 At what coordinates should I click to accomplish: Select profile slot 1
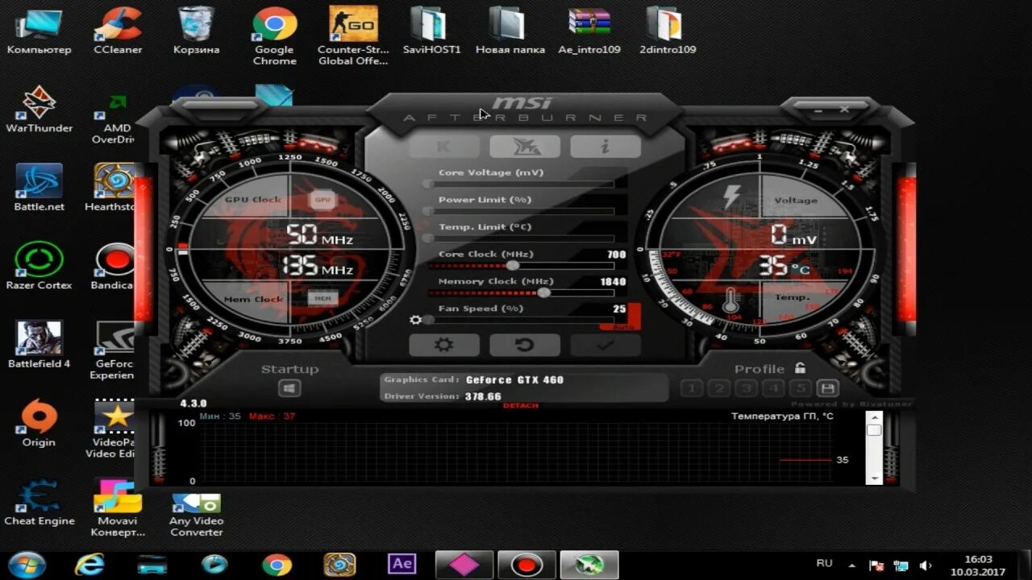691,388
